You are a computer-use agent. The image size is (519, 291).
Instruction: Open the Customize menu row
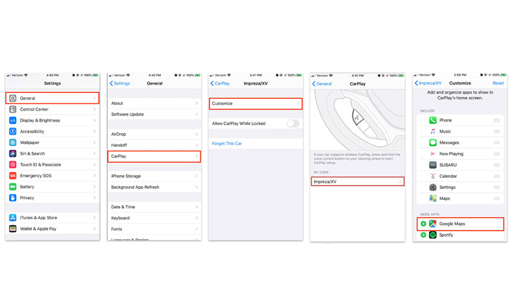256,103
